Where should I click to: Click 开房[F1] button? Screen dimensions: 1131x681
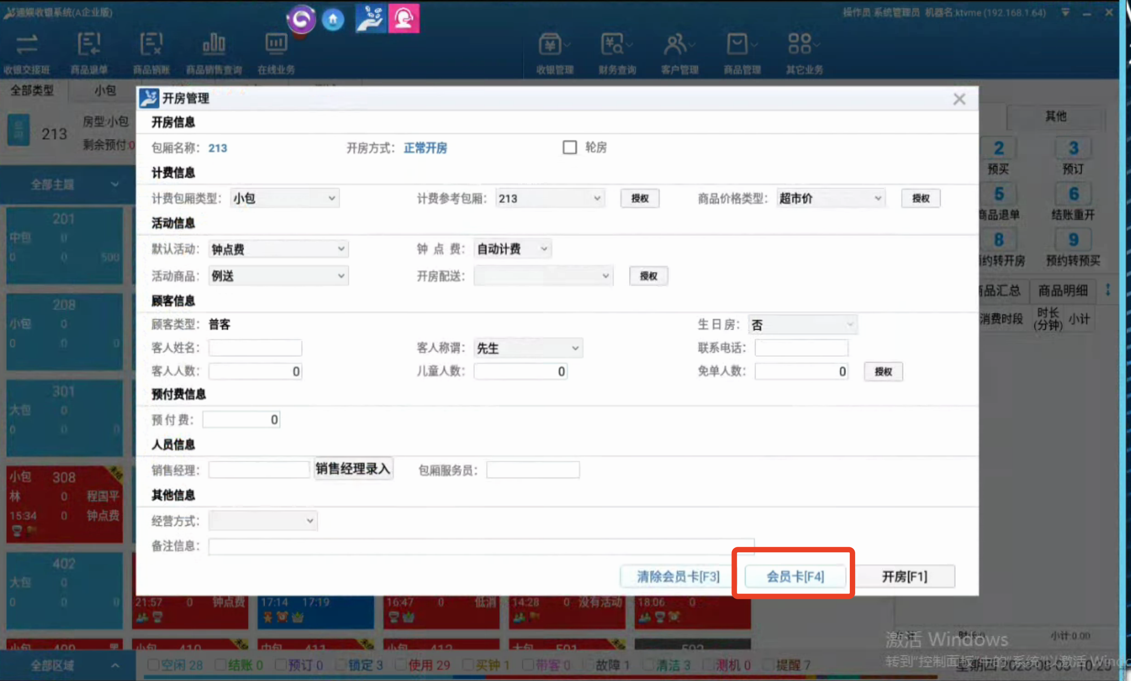pyautogui.click(x=905, y=576)
